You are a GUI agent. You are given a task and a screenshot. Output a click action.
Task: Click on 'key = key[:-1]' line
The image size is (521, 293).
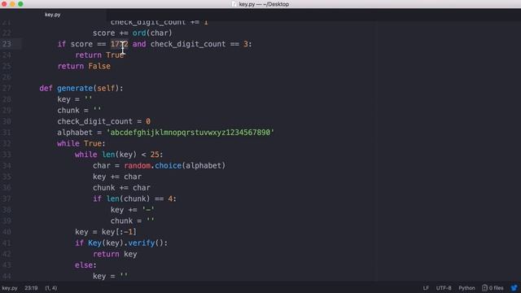pos(106,232)
